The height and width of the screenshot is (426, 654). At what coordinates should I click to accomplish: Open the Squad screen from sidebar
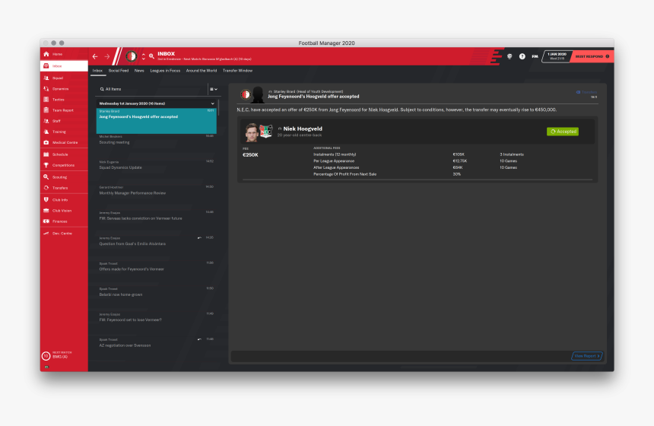64,78
